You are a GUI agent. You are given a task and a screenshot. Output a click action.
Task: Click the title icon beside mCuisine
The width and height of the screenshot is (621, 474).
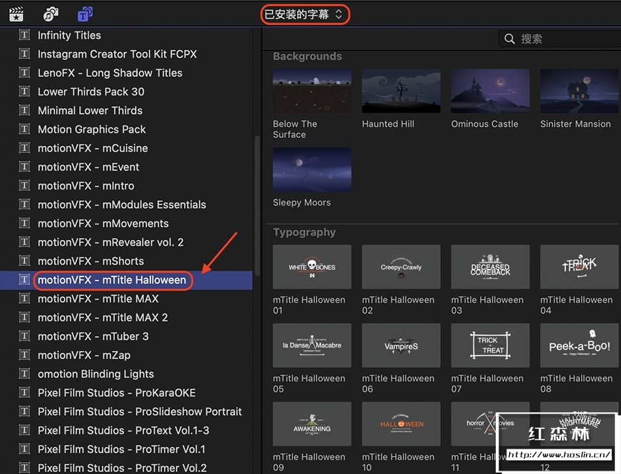(25, 148)
